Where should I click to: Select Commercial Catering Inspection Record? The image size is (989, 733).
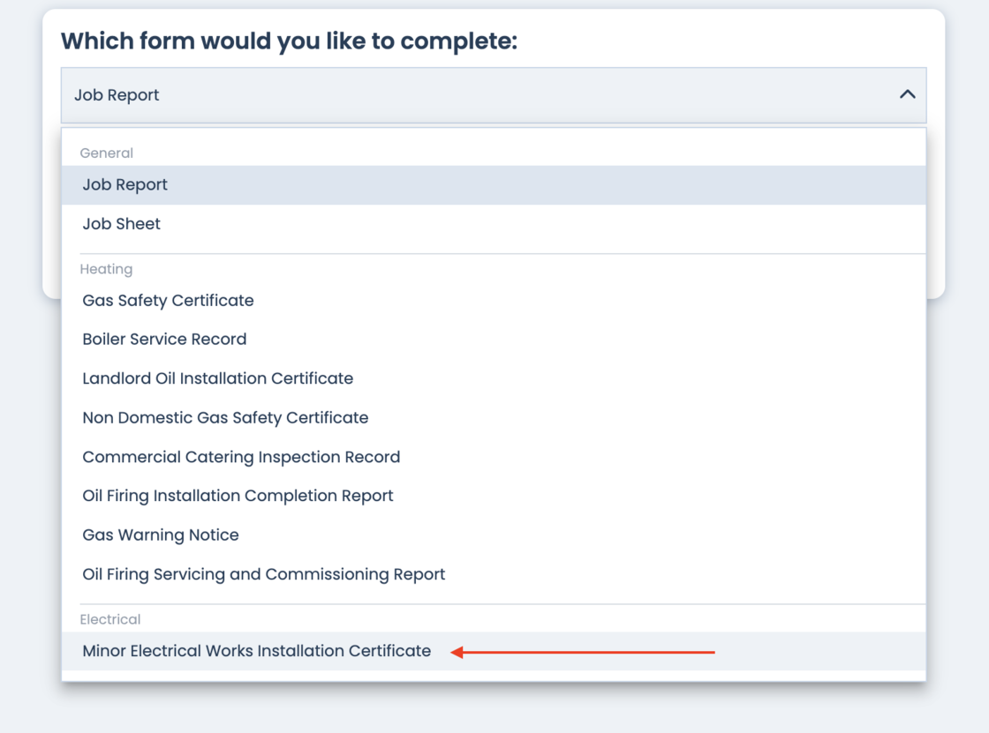click(241, 457)
